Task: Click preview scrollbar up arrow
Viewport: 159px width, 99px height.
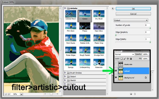Action: click(60, 8)
